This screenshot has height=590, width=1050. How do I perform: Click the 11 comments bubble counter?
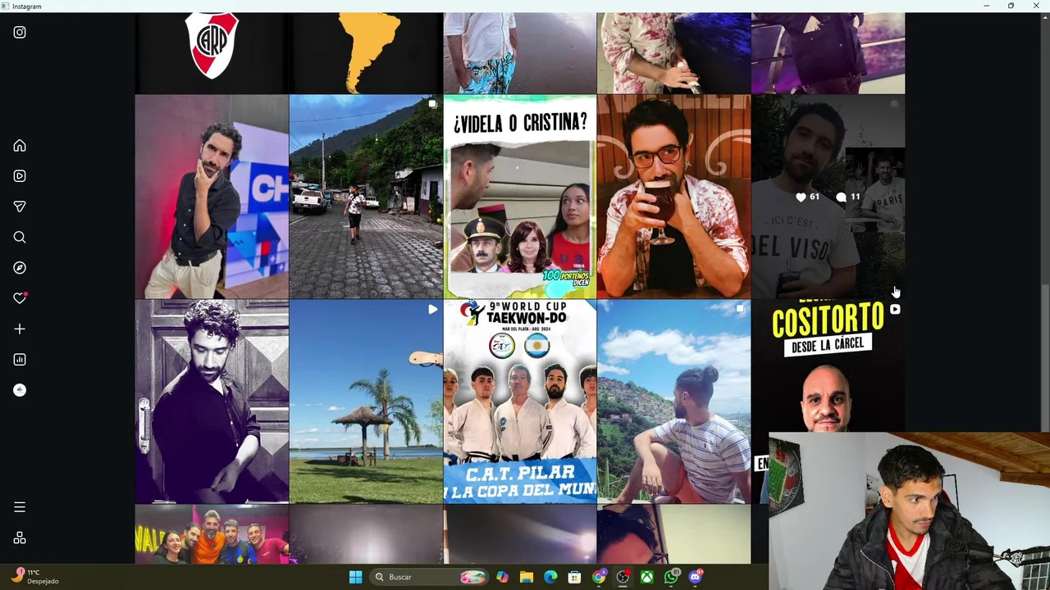coord(847,197)
